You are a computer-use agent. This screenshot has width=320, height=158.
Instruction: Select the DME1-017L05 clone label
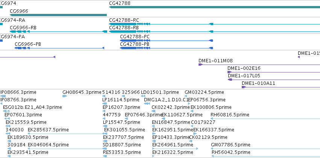(244, 75)
